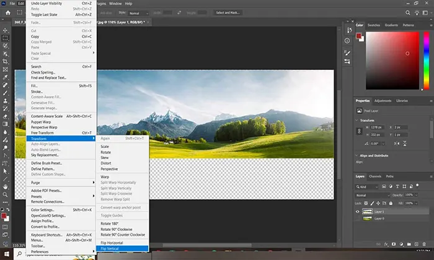Select the Hand tool

click(5, 187)
